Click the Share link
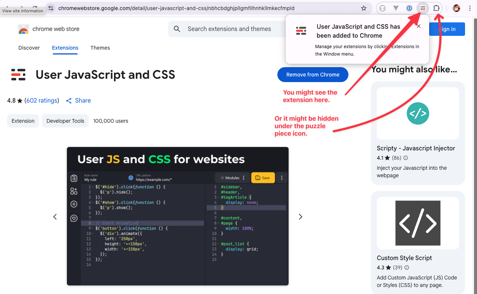 pyautogui.click(x=83, y=101)
